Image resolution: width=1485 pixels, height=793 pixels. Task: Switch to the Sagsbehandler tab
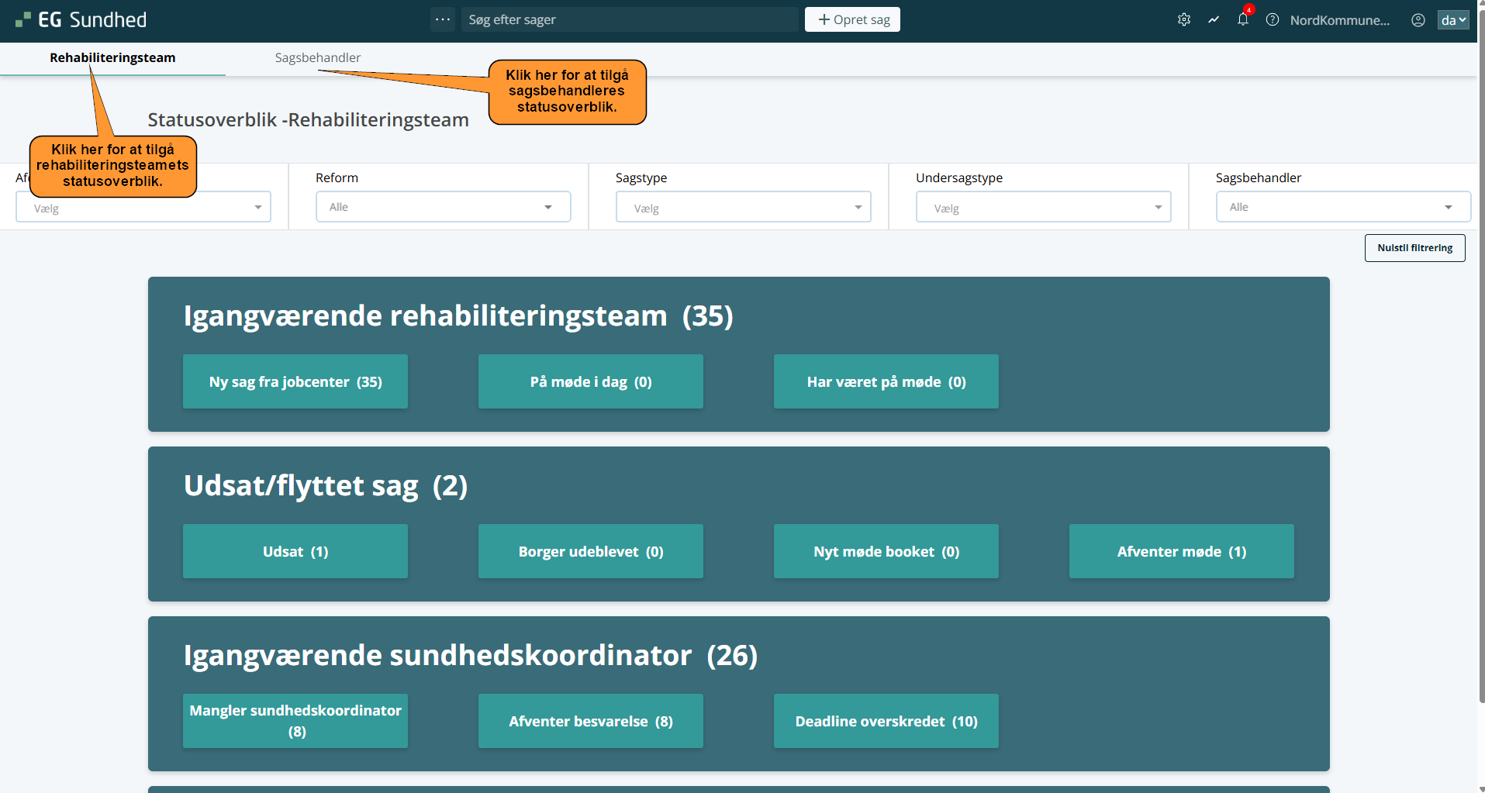click(x=318, y=58)
